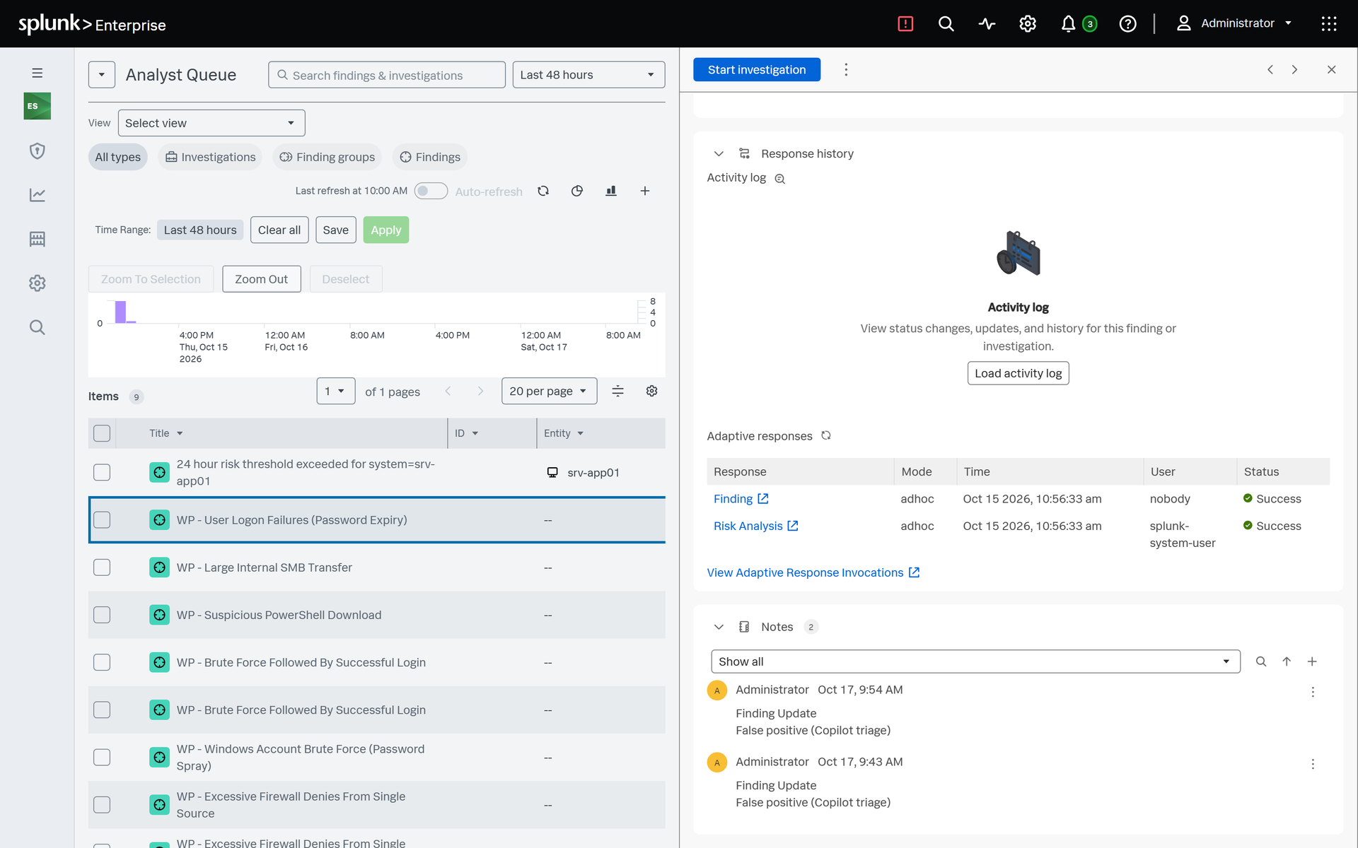This screenshot has height=848, width=1358.
Task: Check the Large Internal SMB Transfer row
Action: pyautogui.click(x=102, y=567)
